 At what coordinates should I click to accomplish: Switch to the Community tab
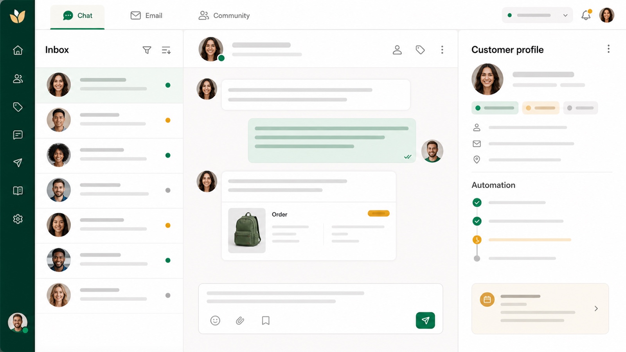pos(224,16)
